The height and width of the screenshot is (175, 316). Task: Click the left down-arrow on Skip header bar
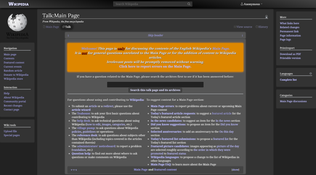coord(68,35)
